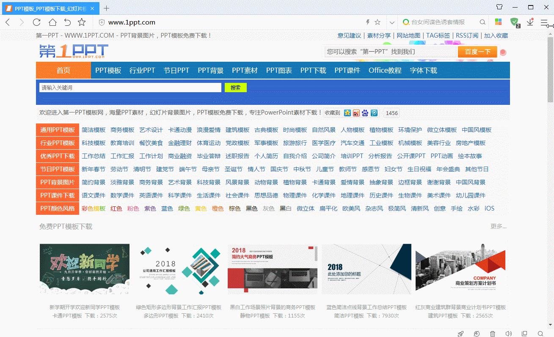Share to Weibo via red icon
Viewport: 554px width, 337px height.
click(x=356, y=113)
